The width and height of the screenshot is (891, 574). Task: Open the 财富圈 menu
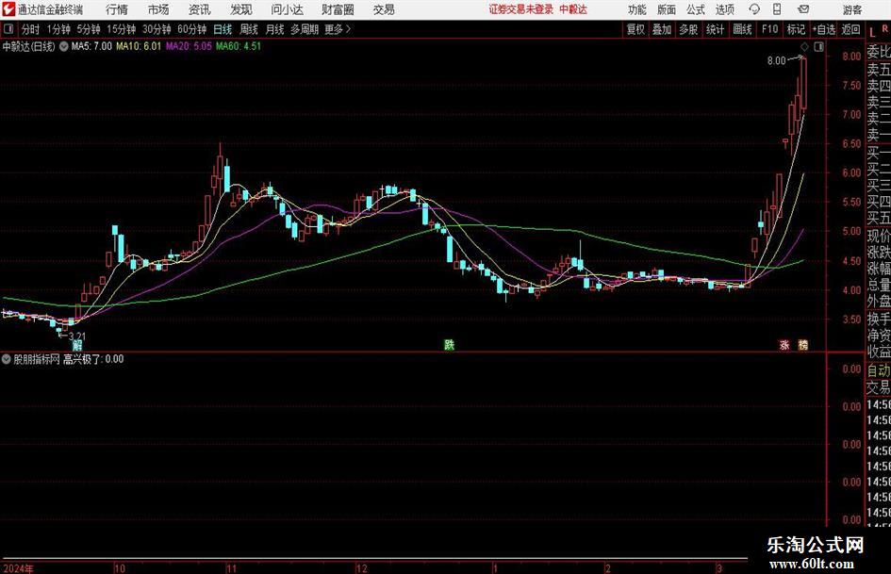(x=338, y=9)
